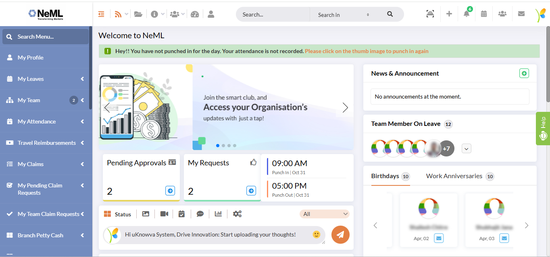Click the folder icon in toolbar
550x257 pixels.
138,14
